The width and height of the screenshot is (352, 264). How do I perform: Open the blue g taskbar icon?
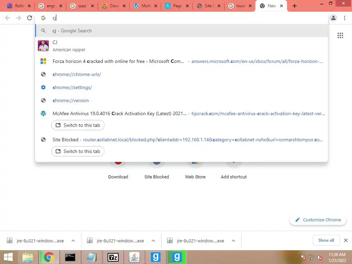[x=156, y=257]
